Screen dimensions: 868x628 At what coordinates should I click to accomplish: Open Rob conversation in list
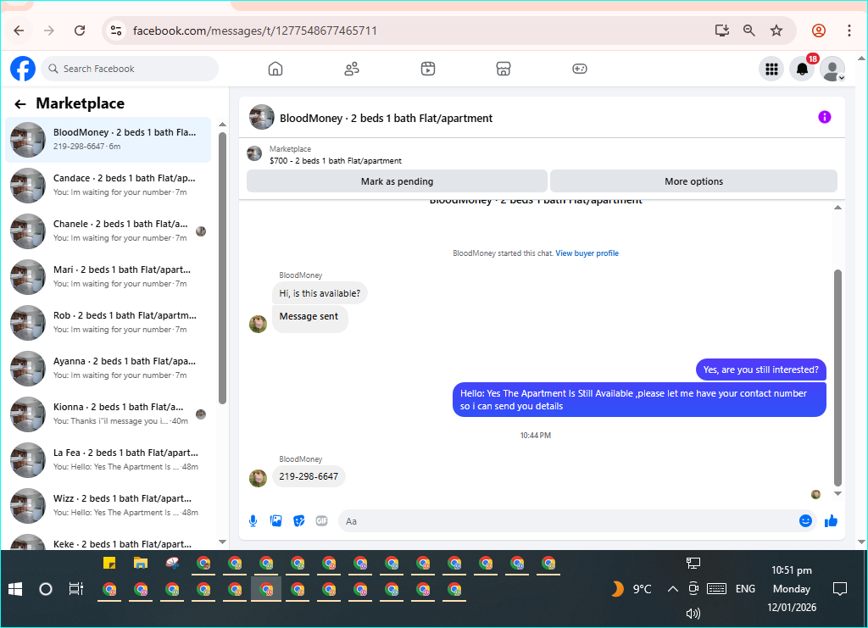pyautogui.click(x=108, y=323)
